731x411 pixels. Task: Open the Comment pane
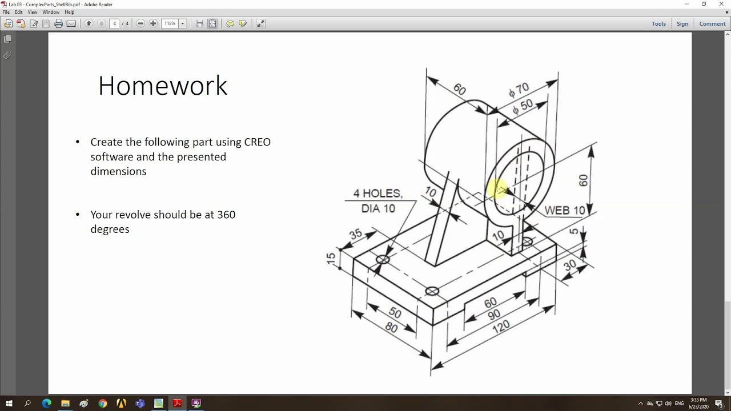coord(712,23)
